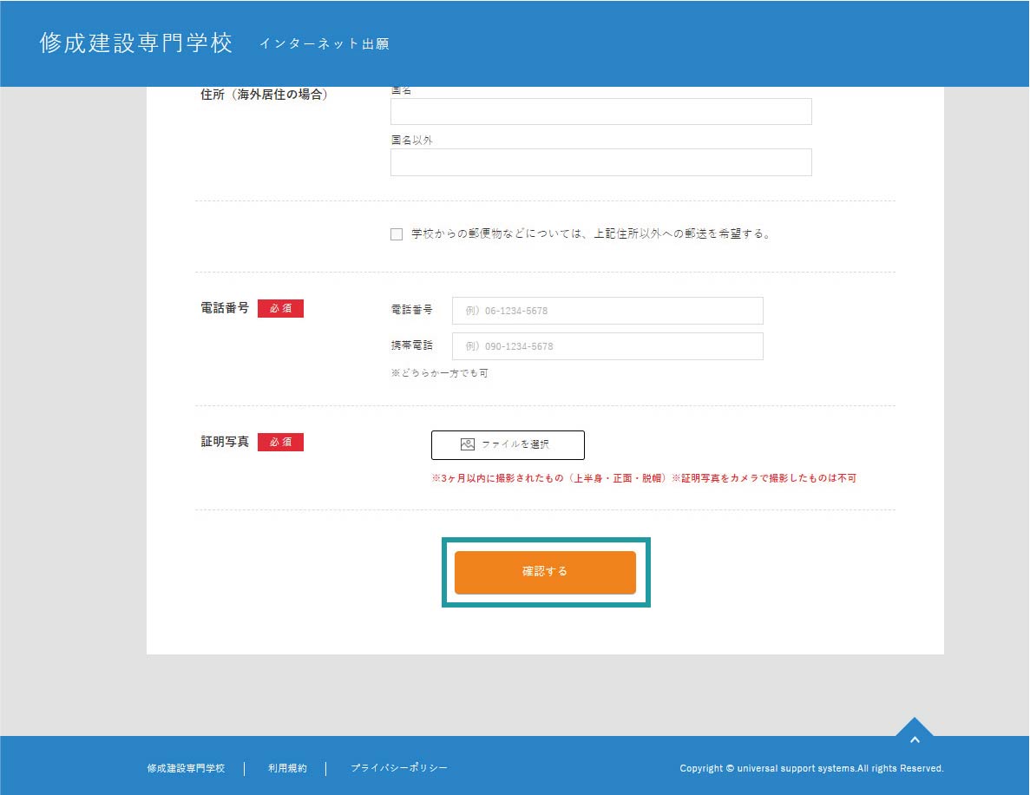Focus the 携帯電話 mobile phone field

click(607, 346)
